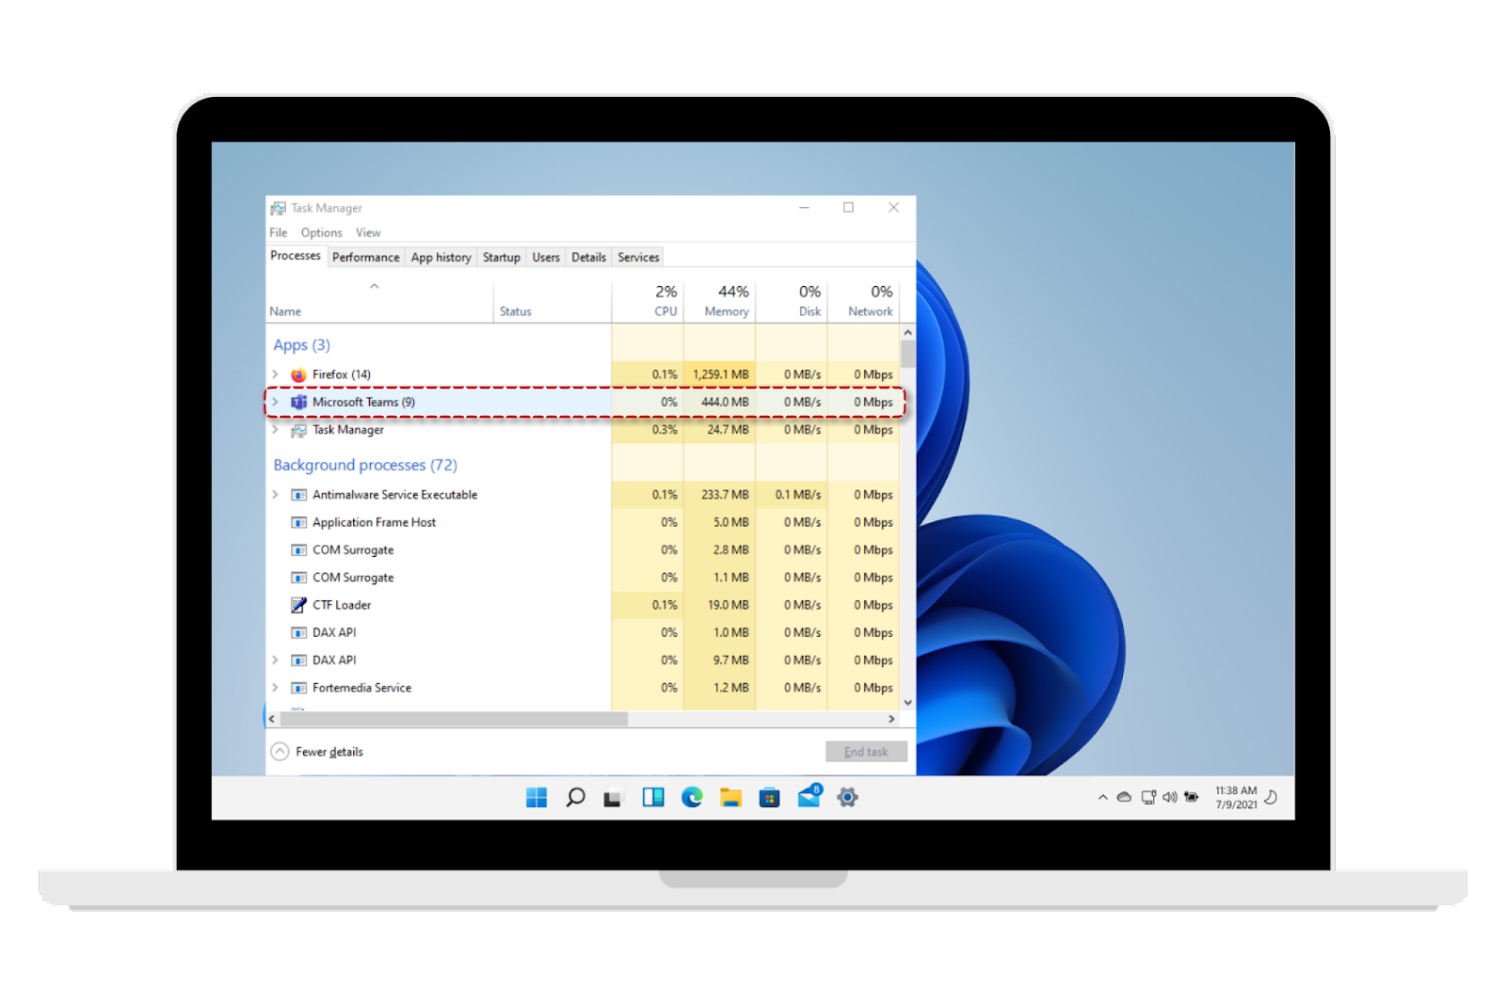The width and height of the screenshot is (1506, 1003).
Task: Switch to the Details tab
Action: 589,258
